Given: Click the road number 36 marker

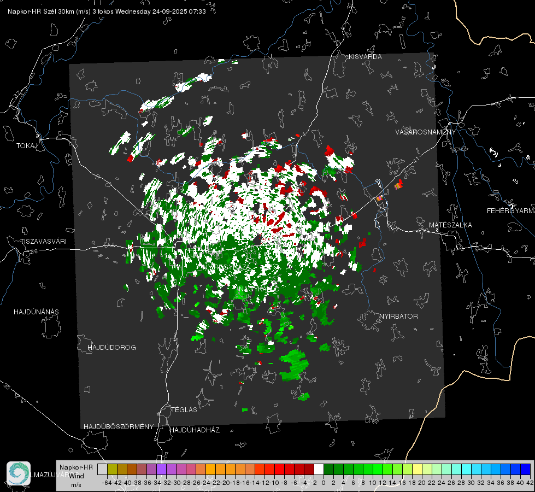Looking at the screenshot, I should tap(34, 251).
